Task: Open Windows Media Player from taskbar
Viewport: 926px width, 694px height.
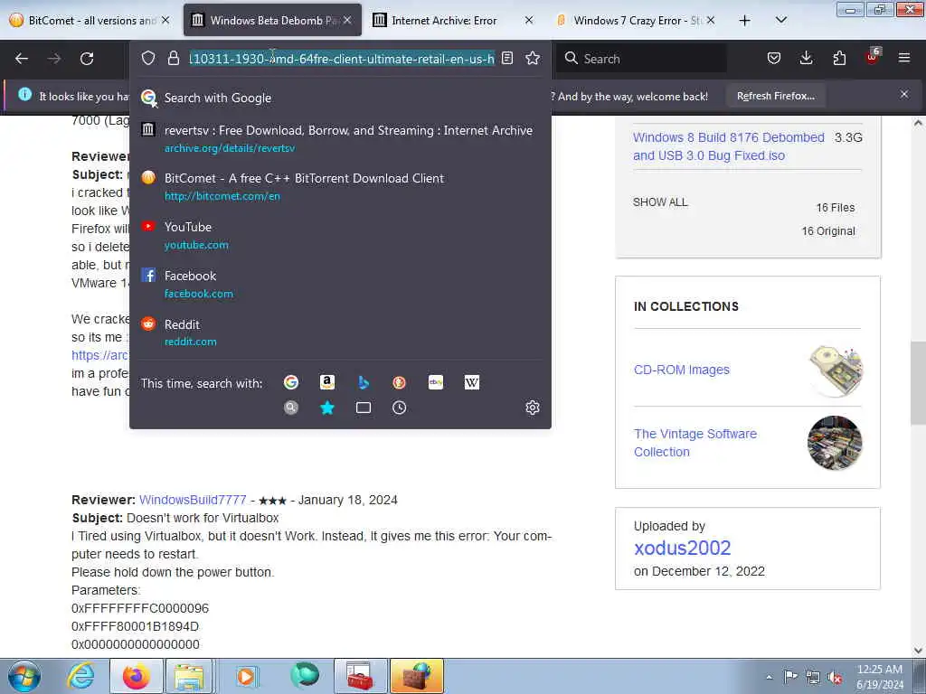Action: (x=247, y=676)
